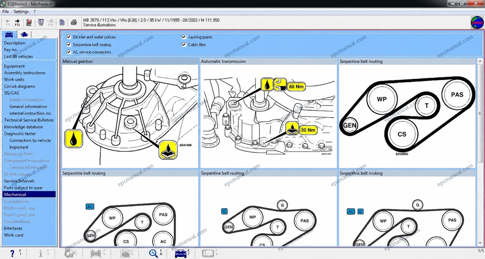The height and width of the screenshot is (259, 485).
Task: Click the F3 gear parts icon
Action: click(69, 254)
